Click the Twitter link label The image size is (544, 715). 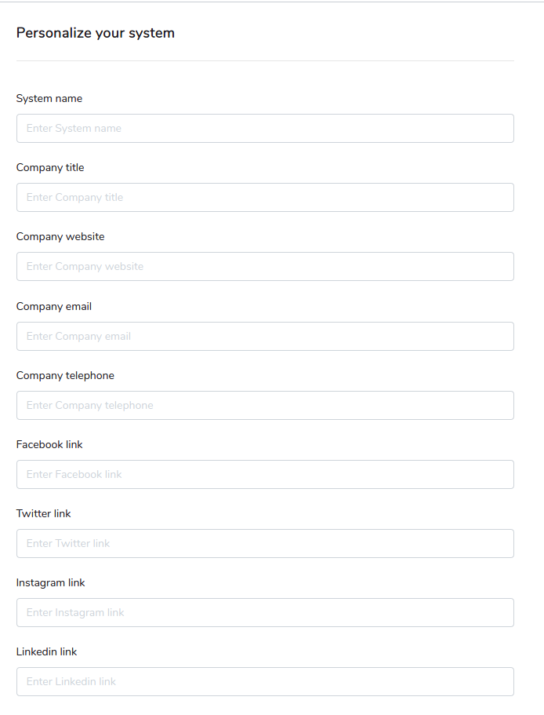point(43,513)
